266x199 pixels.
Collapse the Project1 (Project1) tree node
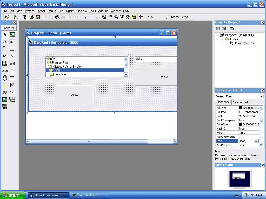click(217, 35)
